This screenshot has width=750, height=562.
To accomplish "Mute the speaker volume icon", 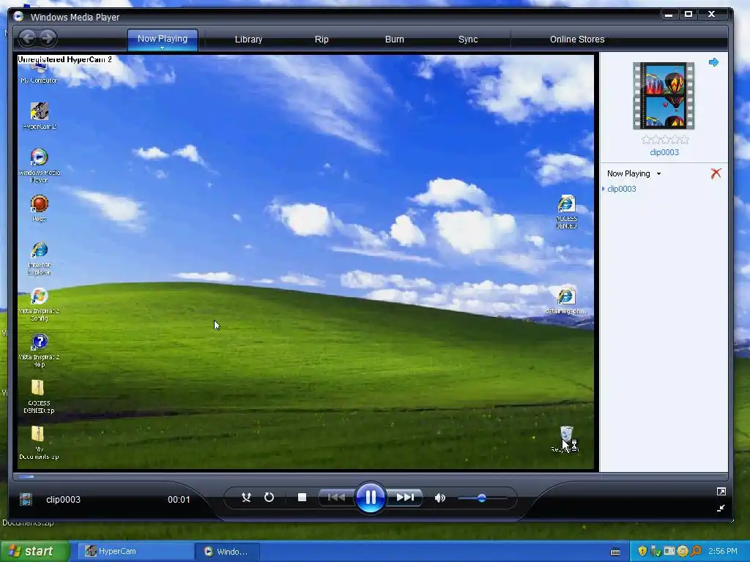I will (x=439, y=498).
